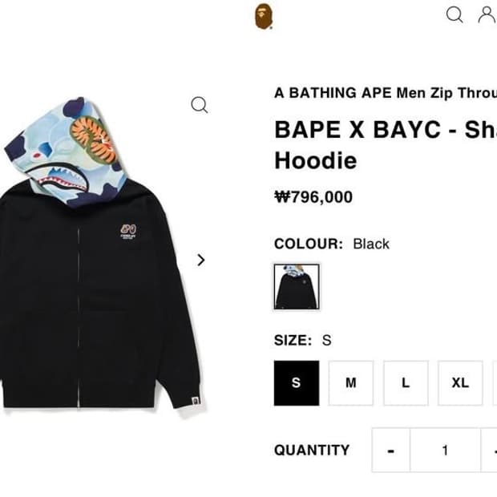Click the shark hood graphic on the hoodie
The image size is (497, 497).
[x=66, y=152]
